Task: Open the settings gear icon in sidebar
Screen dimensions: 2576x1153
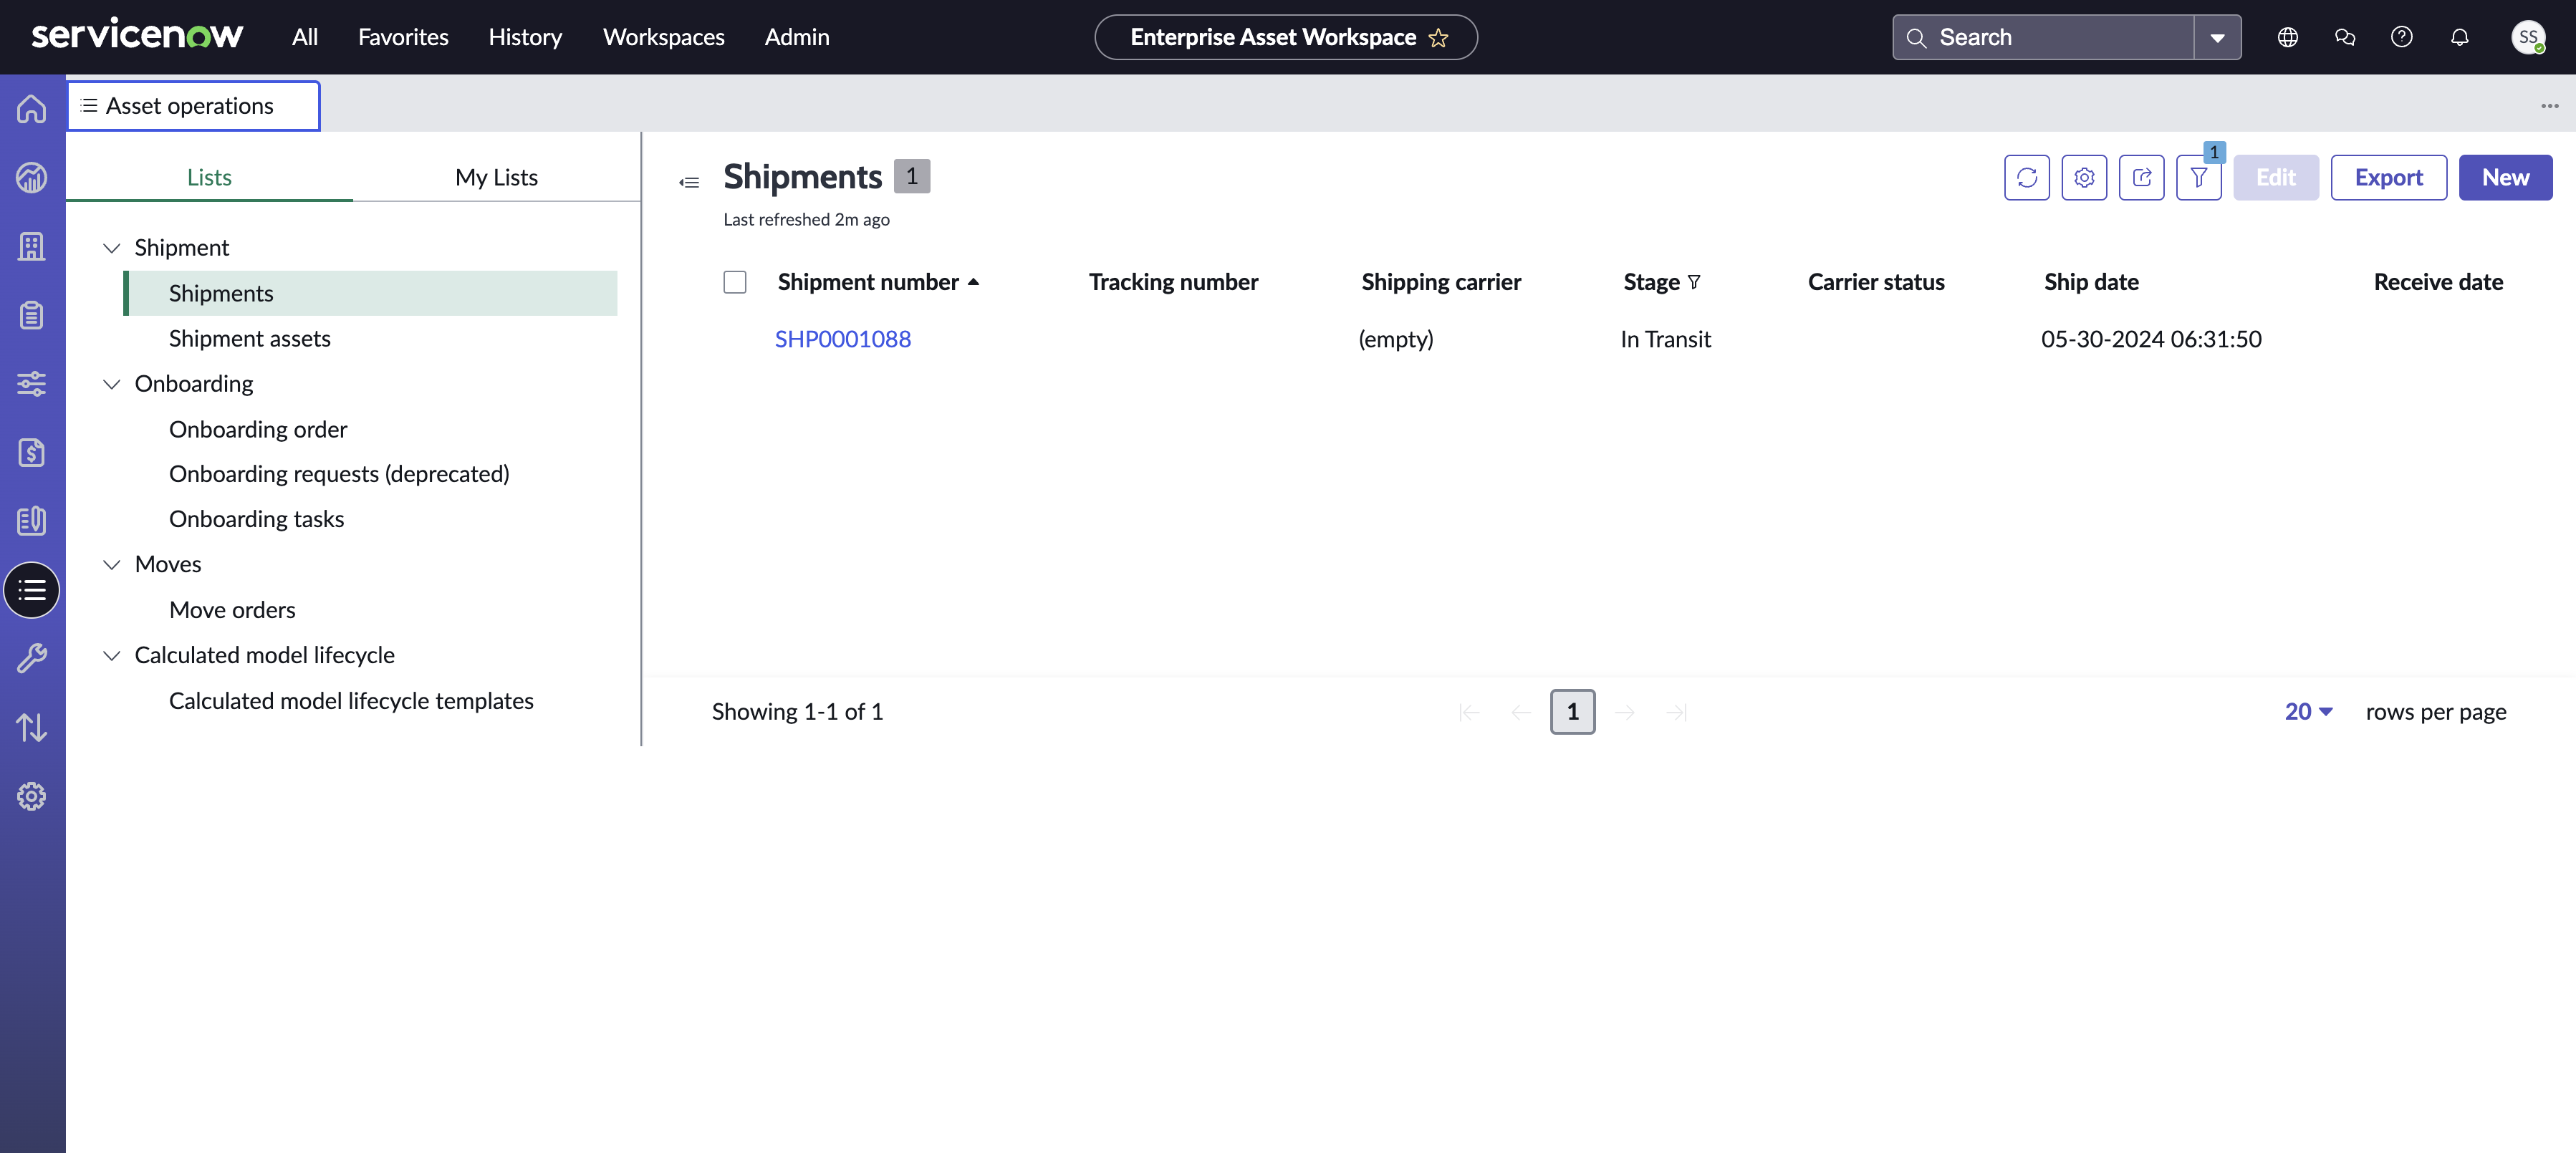Action: click(x=32, y=796)
